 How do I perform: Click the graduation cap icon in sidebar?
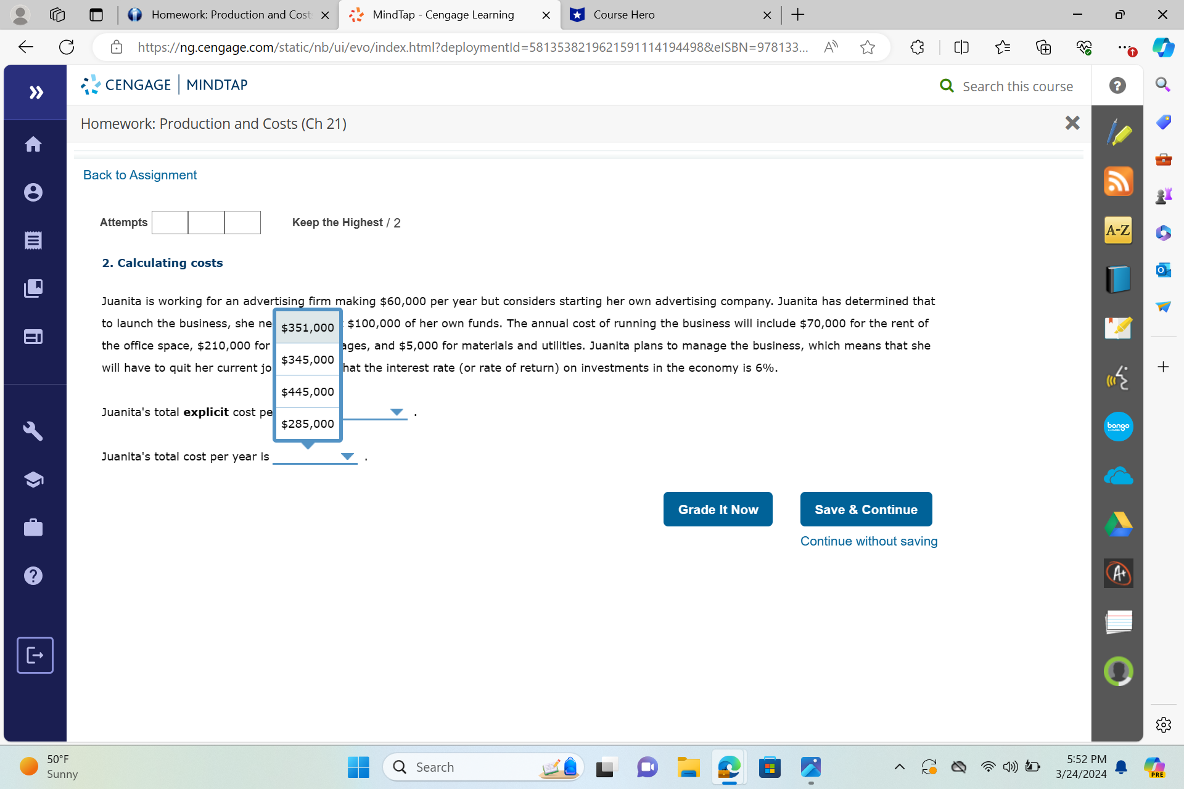pyautogui.click(x=33, y=480)
